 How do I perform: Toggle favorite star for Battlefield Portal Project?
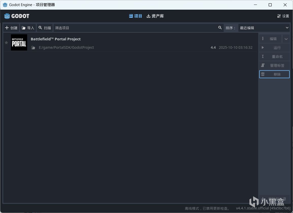(6, 43)
